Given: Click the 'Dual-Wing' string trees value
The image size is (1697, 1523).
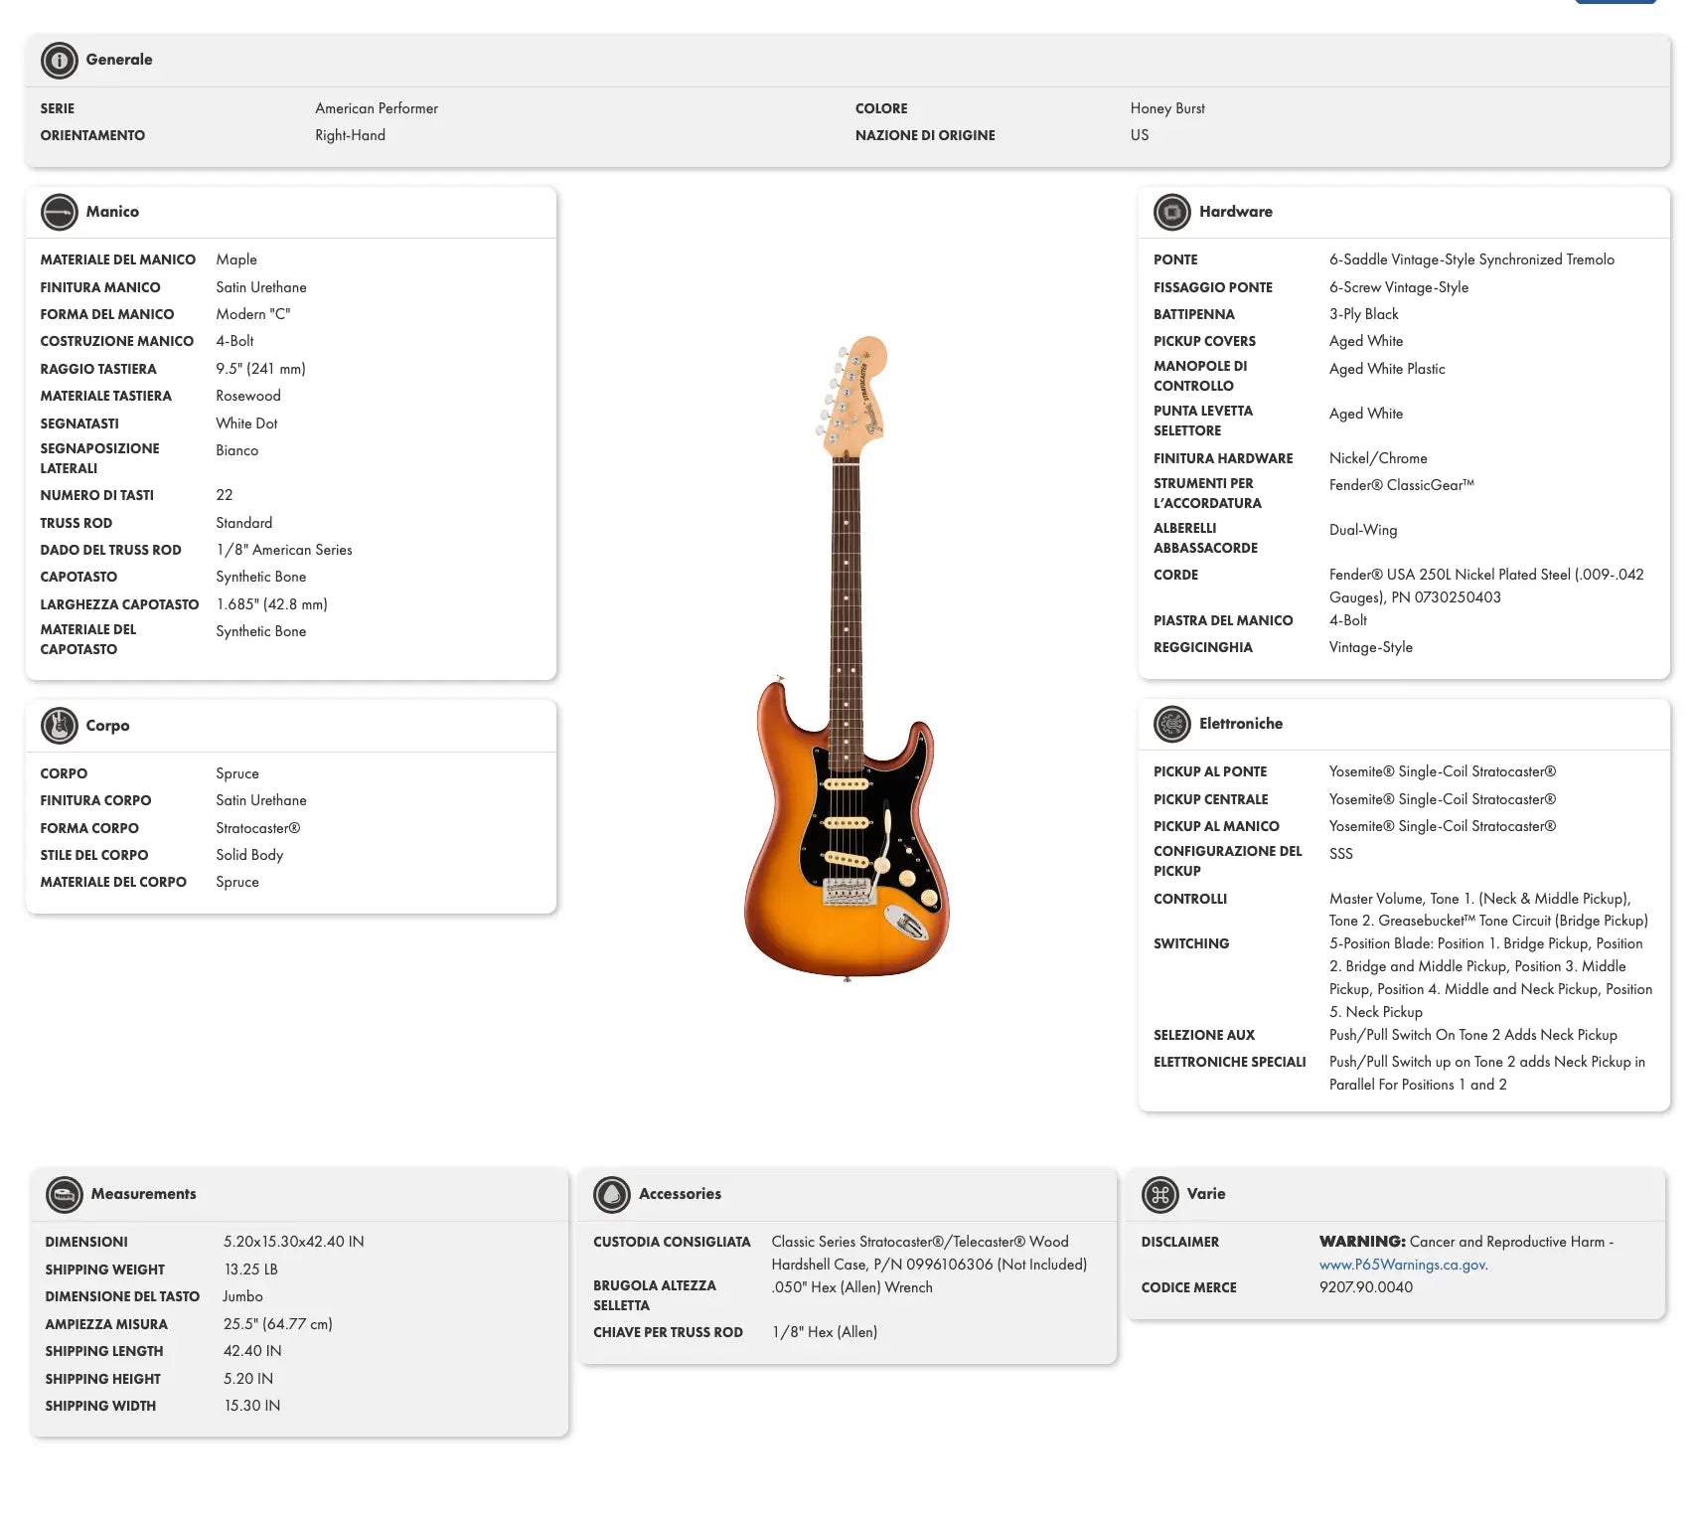Looking at the screenshot, I should click(1363, 530).
